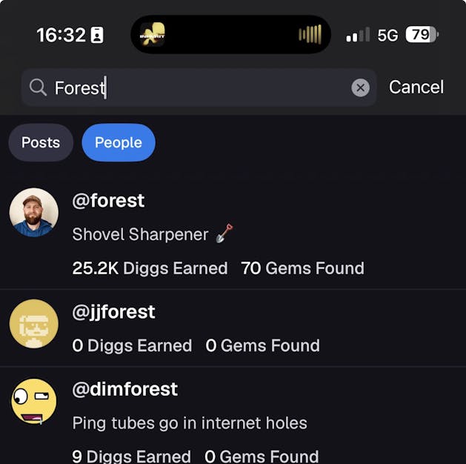
Task: Tap the @jjforest username
Action: (113, 312)
